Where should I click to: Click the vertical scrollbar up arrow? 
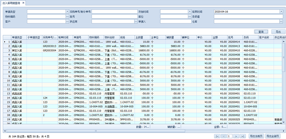tap(283, 41)
